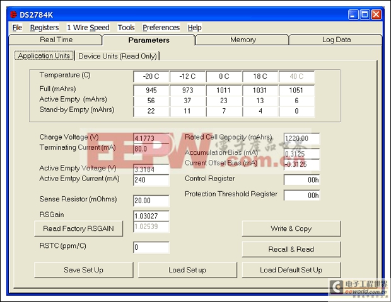Edit the Stand-by Empty value 22
The height and width of the screenshot is (302, 391).
click(x=151, y=111)
